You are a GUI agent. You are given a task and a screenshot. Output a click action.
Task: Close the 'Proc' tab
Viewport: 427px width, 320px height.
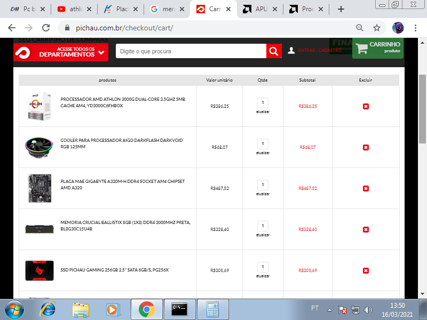[321, 9]
